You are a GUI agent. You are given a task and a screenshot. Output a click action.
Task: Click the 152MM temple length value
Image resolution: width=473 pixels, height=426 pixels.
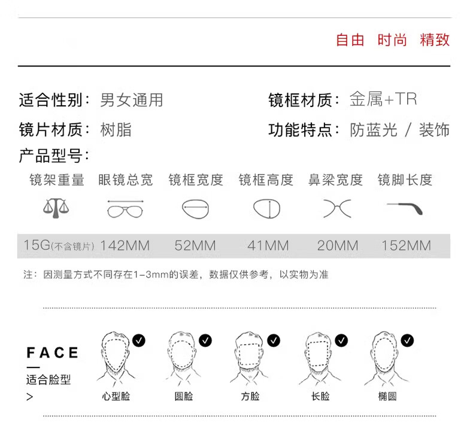(407, 245)
